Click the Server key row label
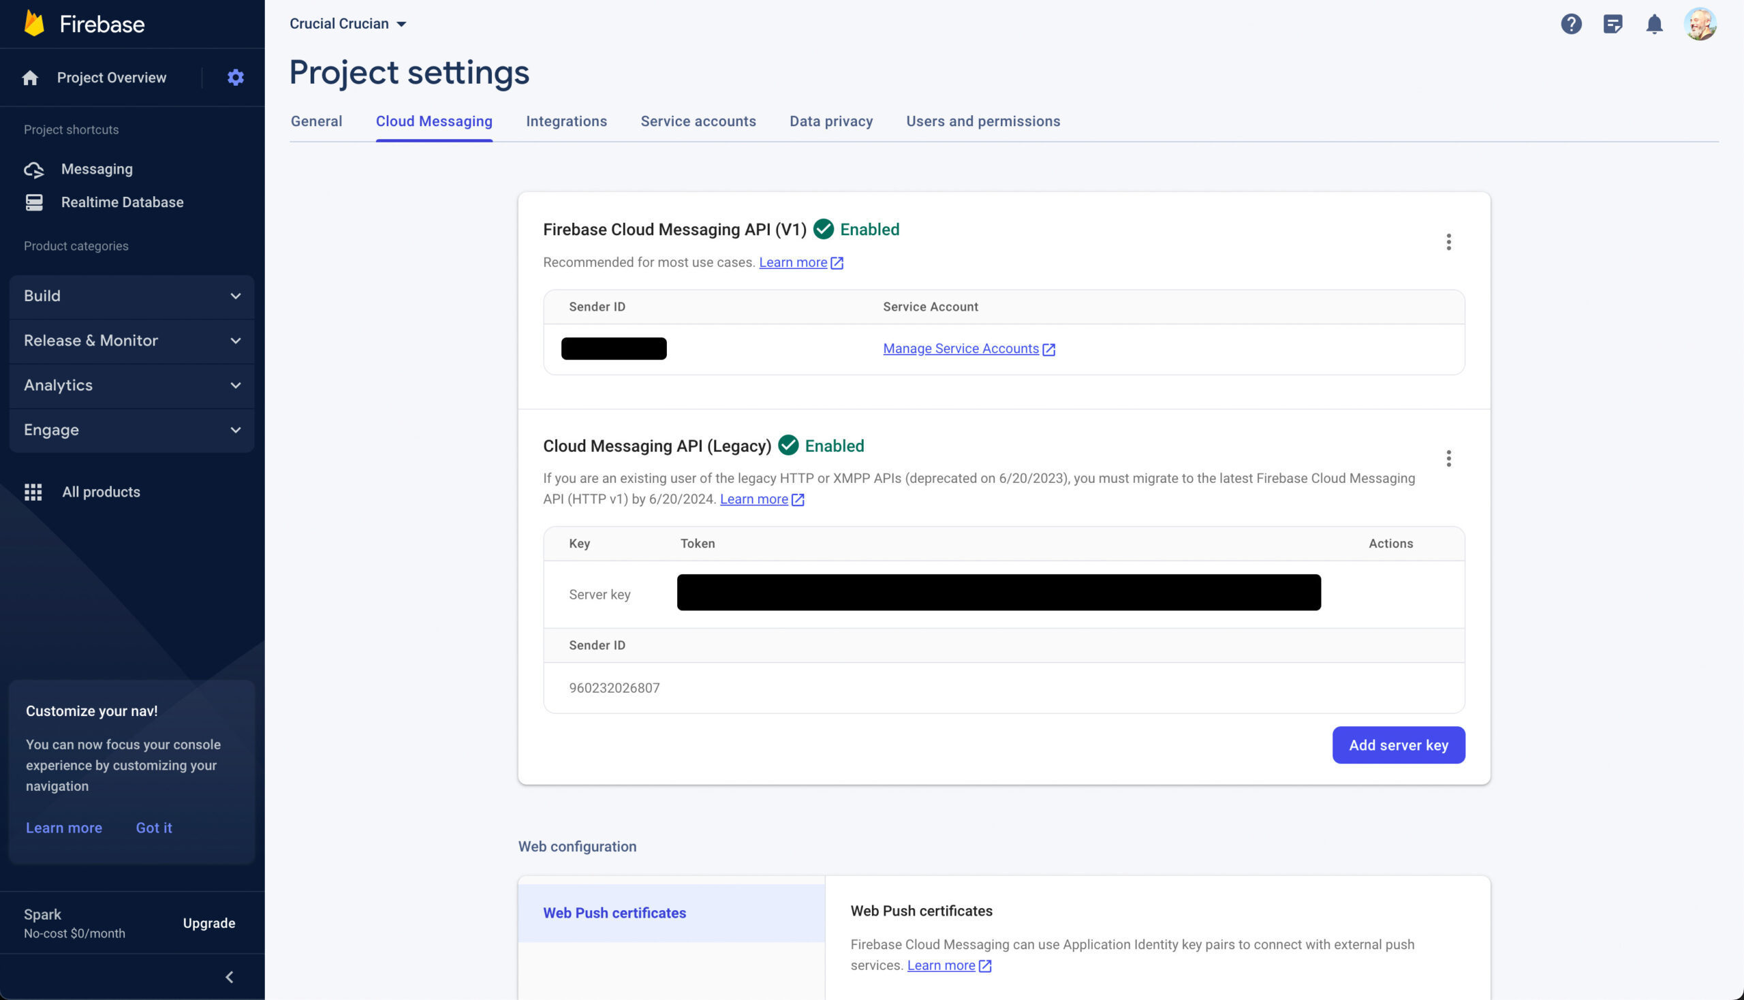This screenshot has height=1000, width=1744. [599, 595]
